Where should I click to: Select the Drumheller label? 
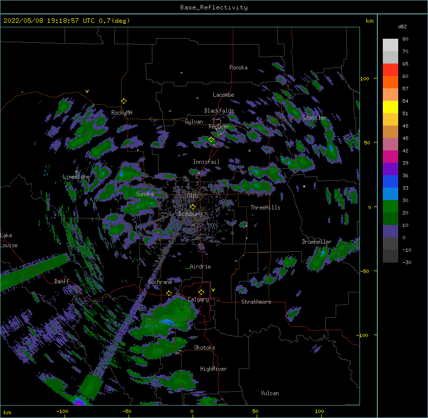pos(317,242)
